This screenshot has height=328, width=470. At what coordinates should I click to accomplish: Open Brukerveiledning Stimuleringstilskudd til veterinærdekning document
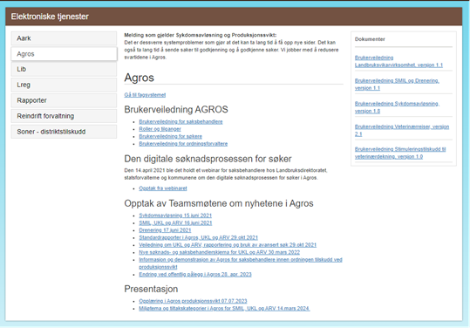400,153
